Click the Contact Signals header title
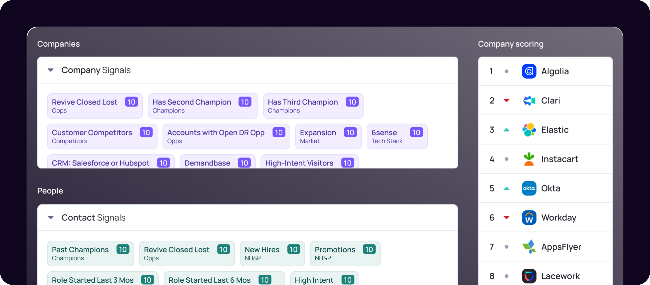Image resolution: width=650 pixels, height=285 pixels. [93, 217]
